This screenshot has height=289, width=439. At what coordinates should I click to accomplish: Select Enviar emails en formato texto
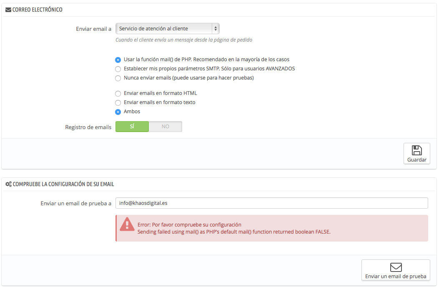pos(118,102)
